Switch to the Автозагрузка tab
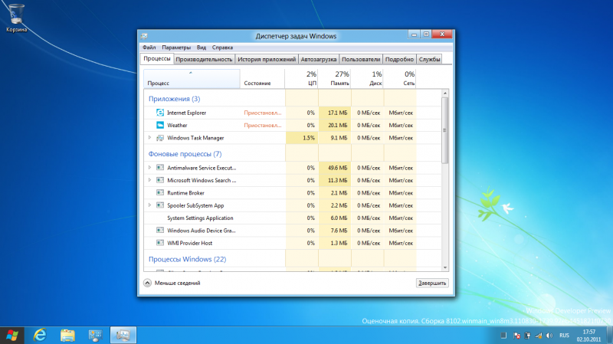This screenshot has height=344, width=613. (x=319, y=59)
